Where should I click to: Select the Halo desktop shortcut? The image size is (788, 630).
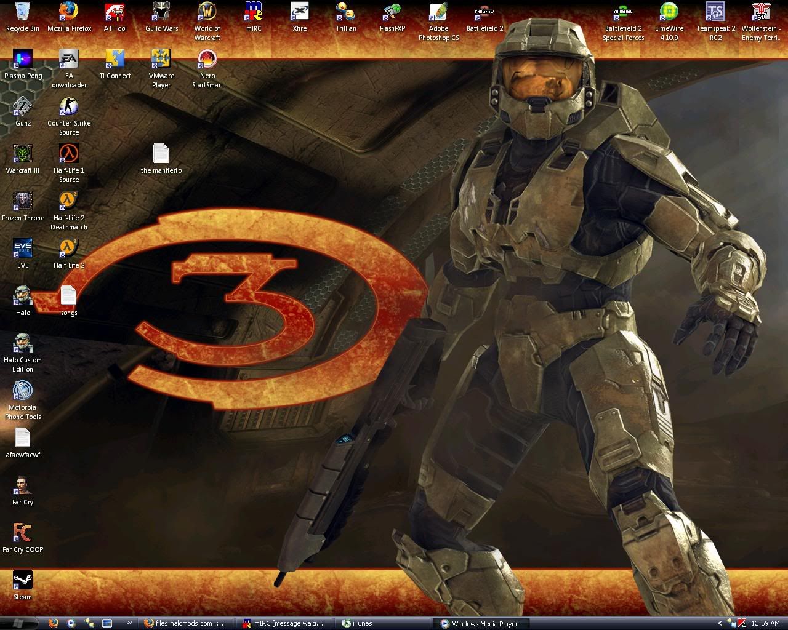tap(23, 301)
